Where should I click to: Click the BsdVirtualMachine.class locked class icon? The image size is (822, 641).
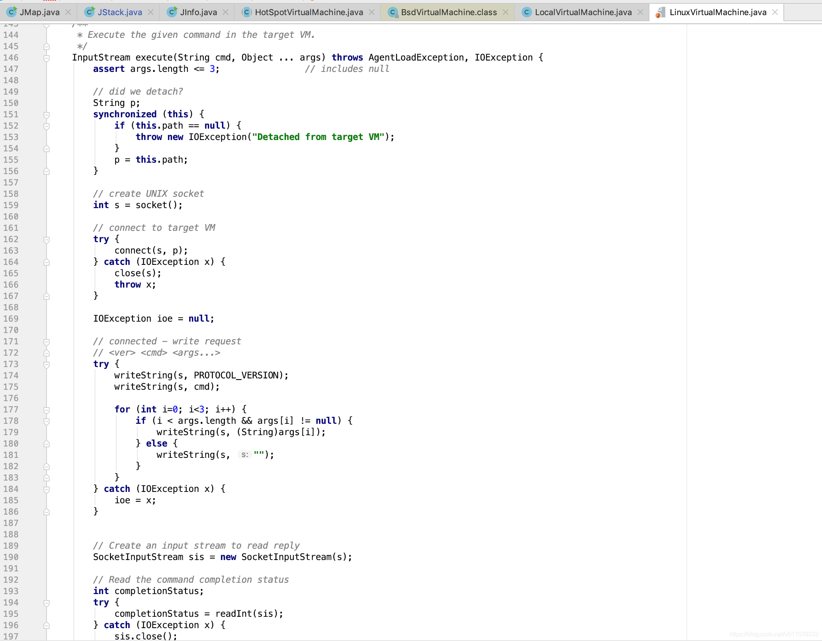[392, 12]
